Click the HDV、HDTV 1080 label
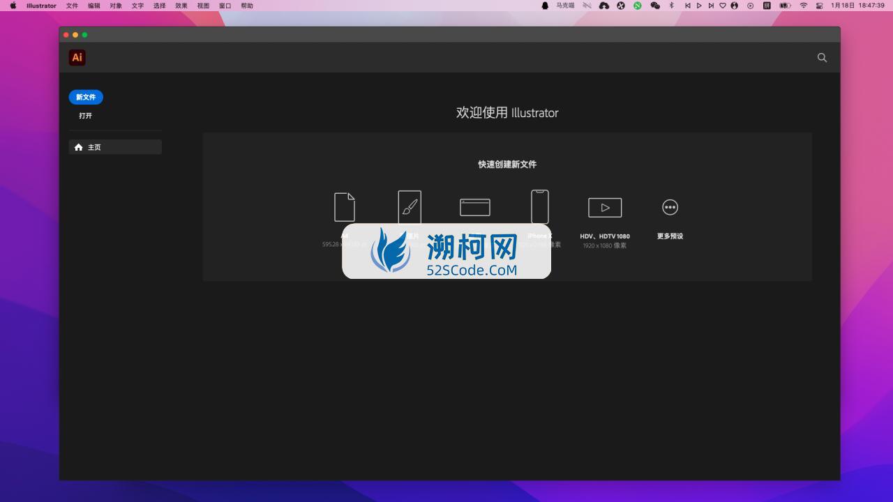 coord(605,236)
